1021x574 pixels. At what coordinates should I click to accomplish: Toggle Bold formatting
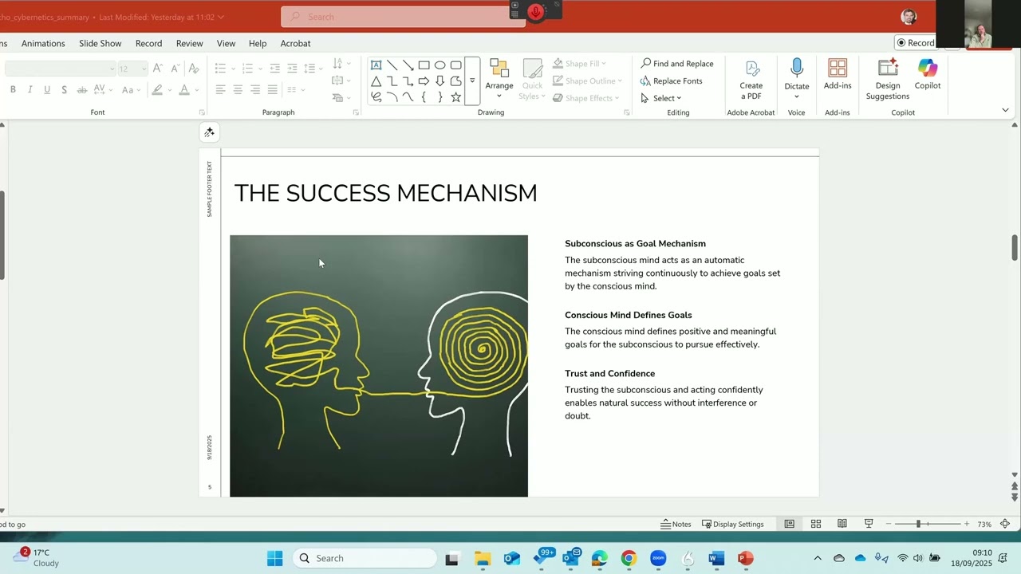pyautogui.click(x=13, y=90)
